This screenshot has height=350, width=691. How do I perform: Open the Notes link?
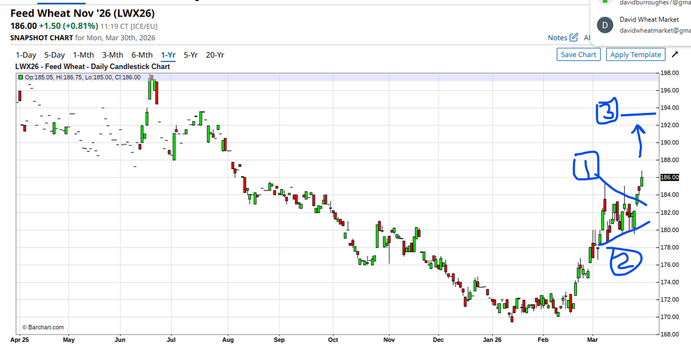[x=557, y=37]
